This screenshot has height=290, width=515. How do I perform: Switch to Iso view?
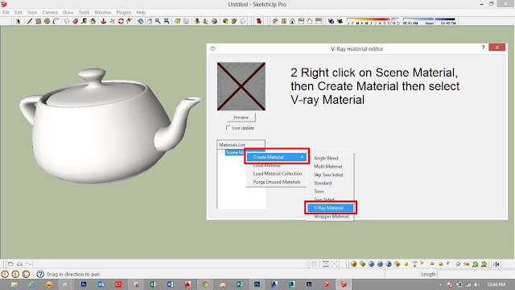click(x=275, y=22)
